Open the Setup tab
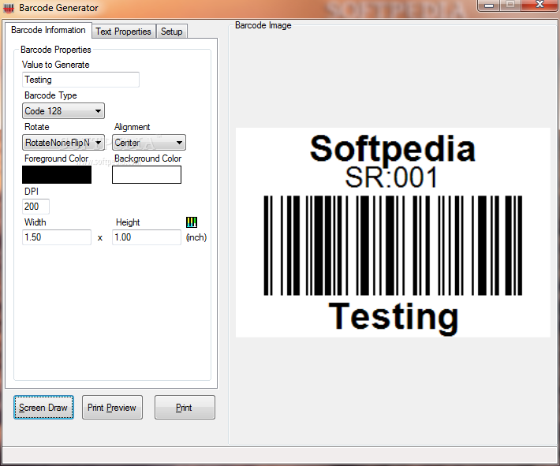This screenshot has width=560, height=466. 171,32
